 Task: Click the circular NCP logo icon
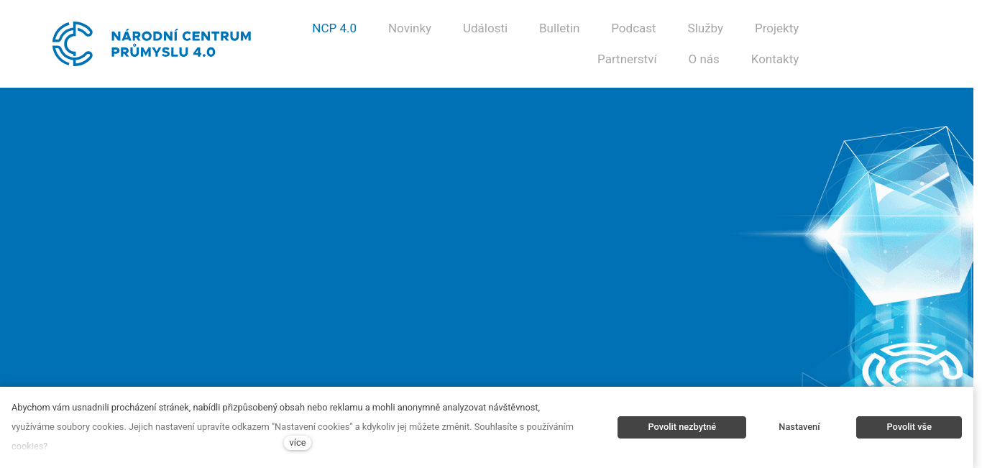point(73,44)
